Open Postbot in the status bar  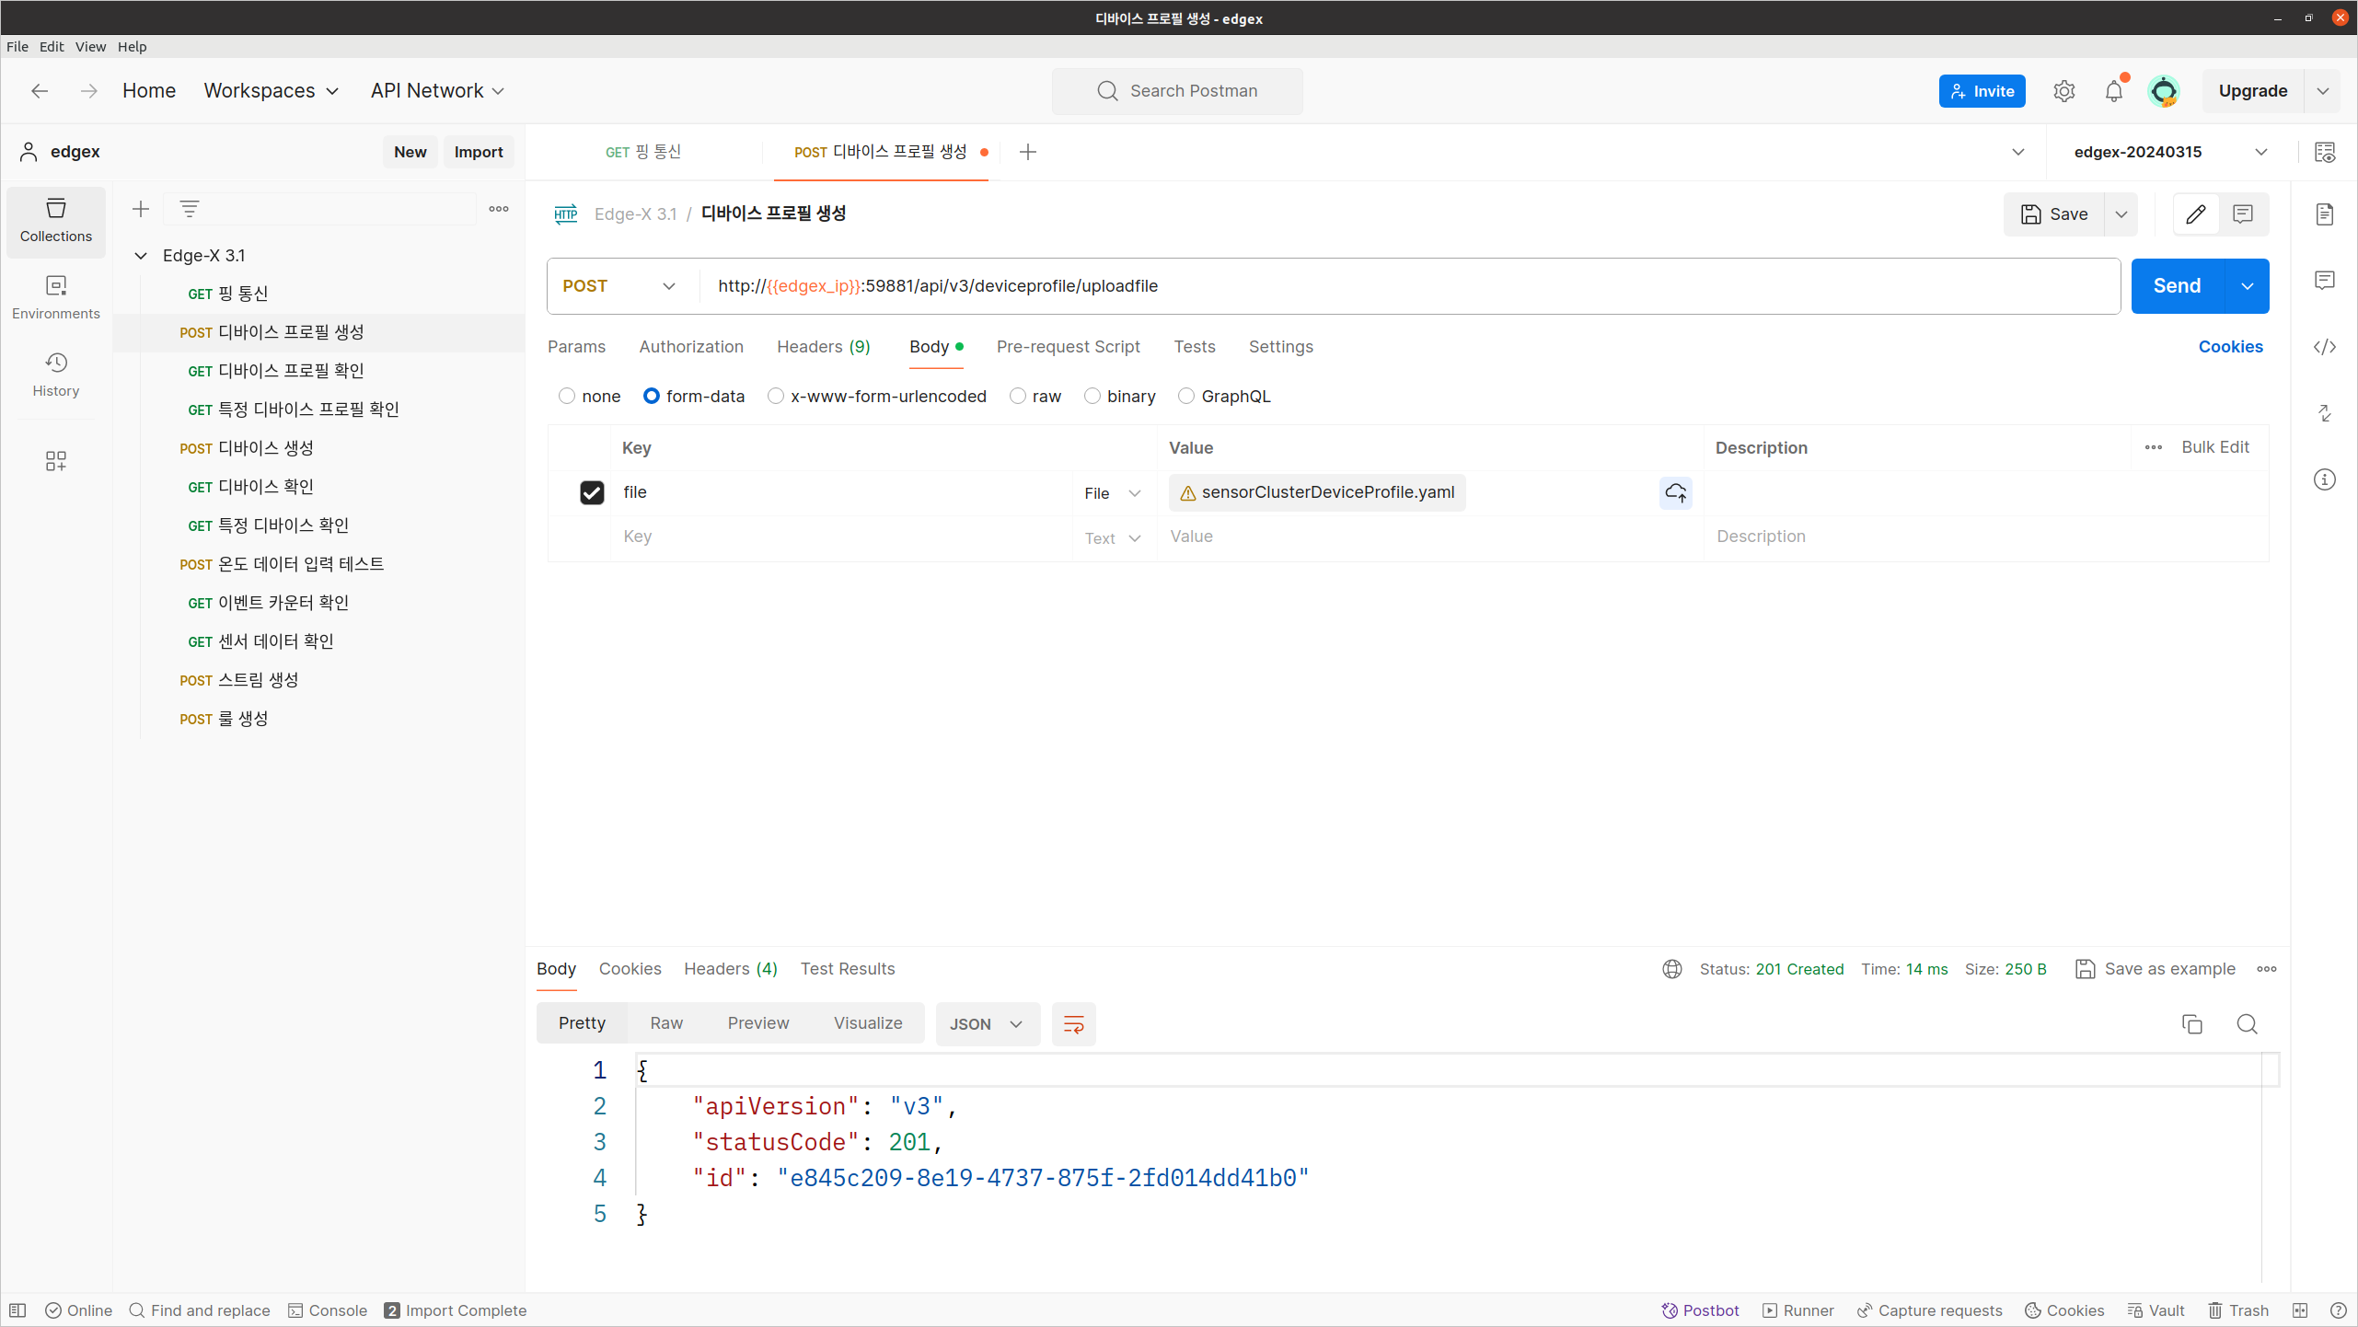(x=1700, y=1310)
